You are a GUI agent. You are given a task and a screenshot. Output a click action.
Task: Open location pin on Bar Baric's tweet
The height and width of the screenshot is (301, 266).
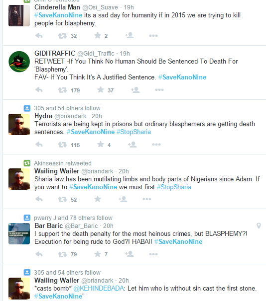[x=259, y=226]
